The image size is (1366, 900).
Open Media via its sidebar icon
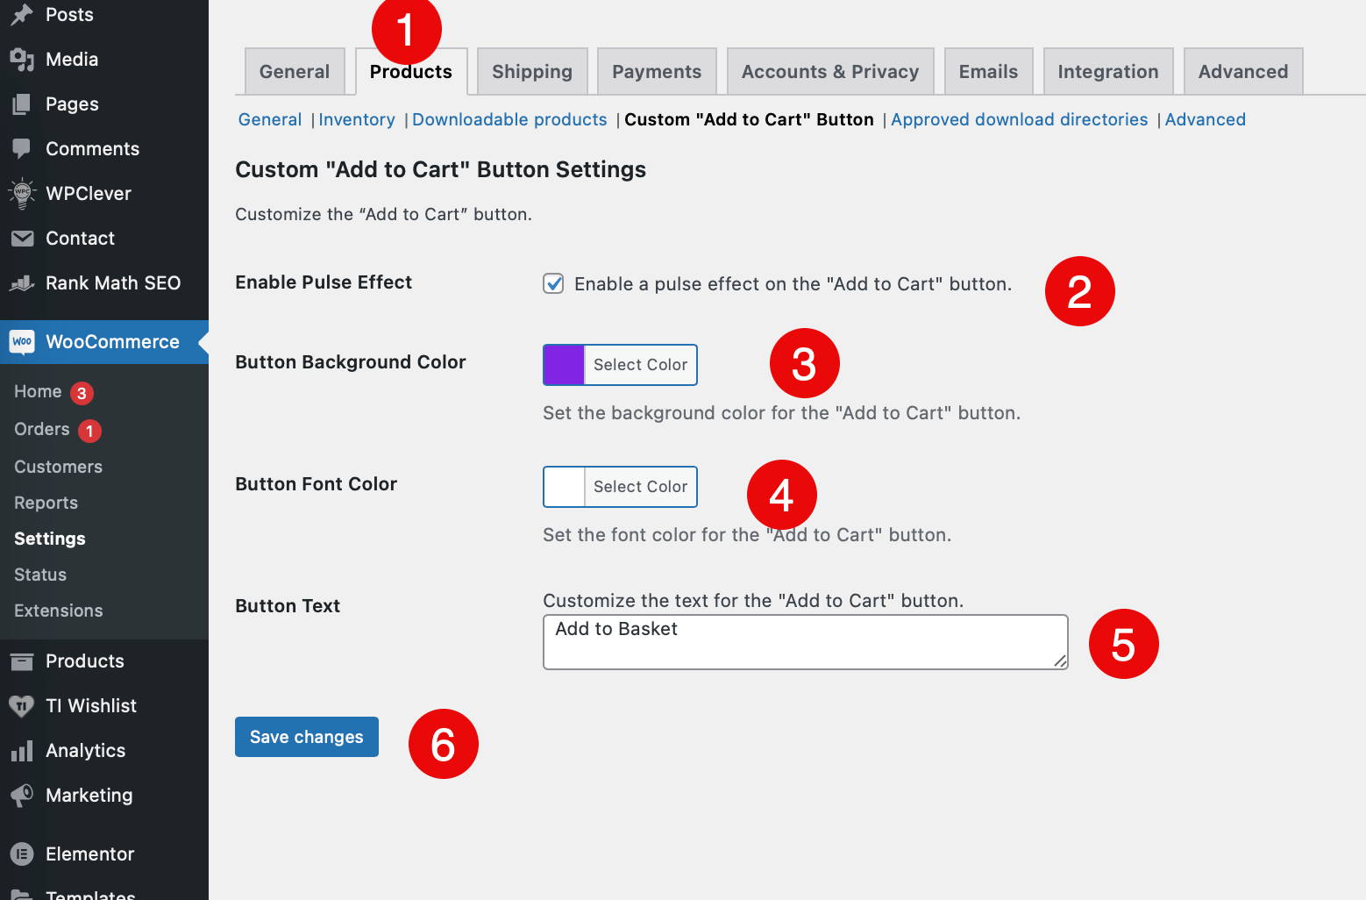22,59
